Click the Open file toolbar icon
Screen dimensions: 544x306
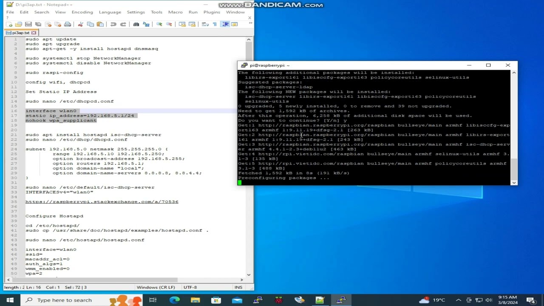(x=19, y=24)
